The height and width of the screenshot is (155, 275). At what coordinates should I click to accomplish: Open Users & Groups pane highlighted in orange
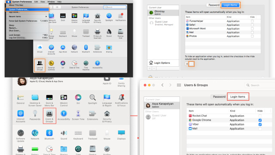coord(40,65)
